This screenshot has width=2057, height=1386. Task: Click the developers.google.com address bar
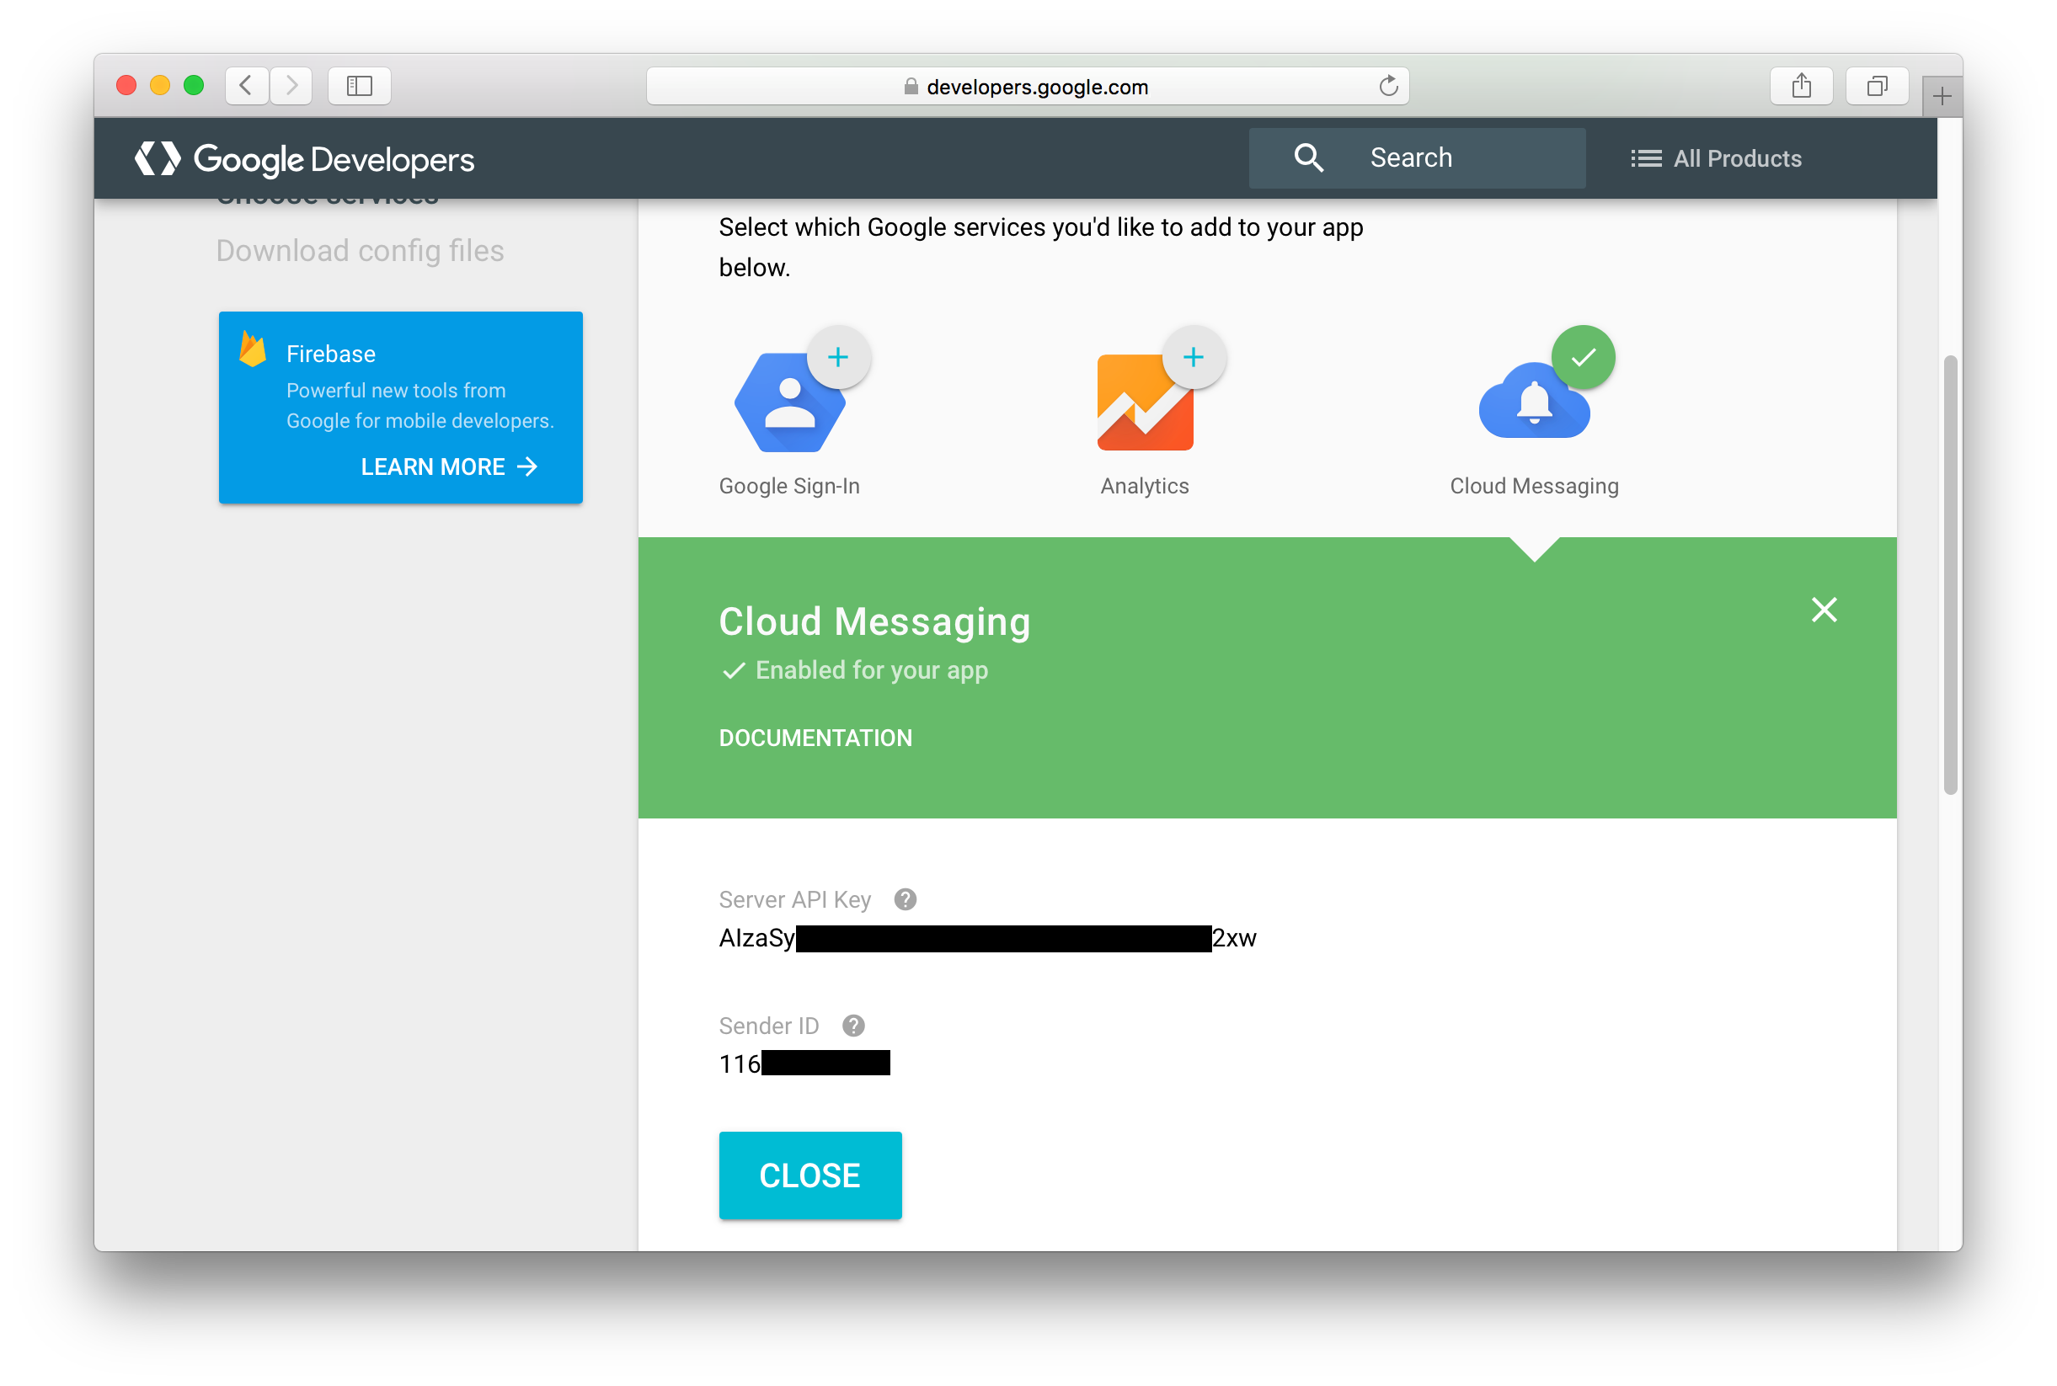point(1027,86)
